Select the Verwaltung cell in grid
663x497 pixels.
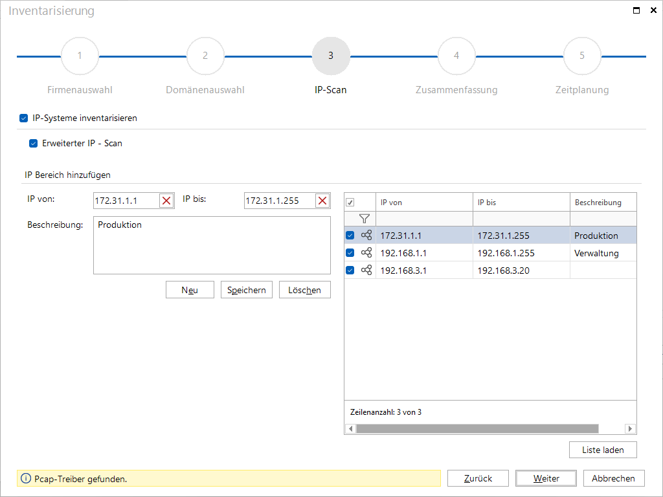[x=603, y=253]
